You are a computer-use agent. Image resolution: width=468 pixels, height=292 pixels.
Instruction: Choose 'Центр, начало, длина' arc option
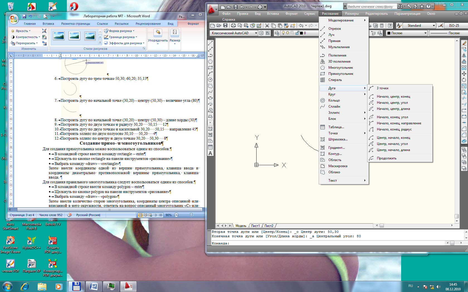coord(393,150)
